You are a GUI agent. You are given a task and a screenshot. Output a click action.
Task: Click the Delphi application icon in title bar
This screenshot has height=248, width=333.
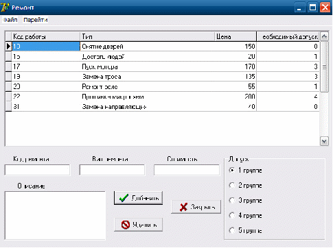(x=5, y=7)
